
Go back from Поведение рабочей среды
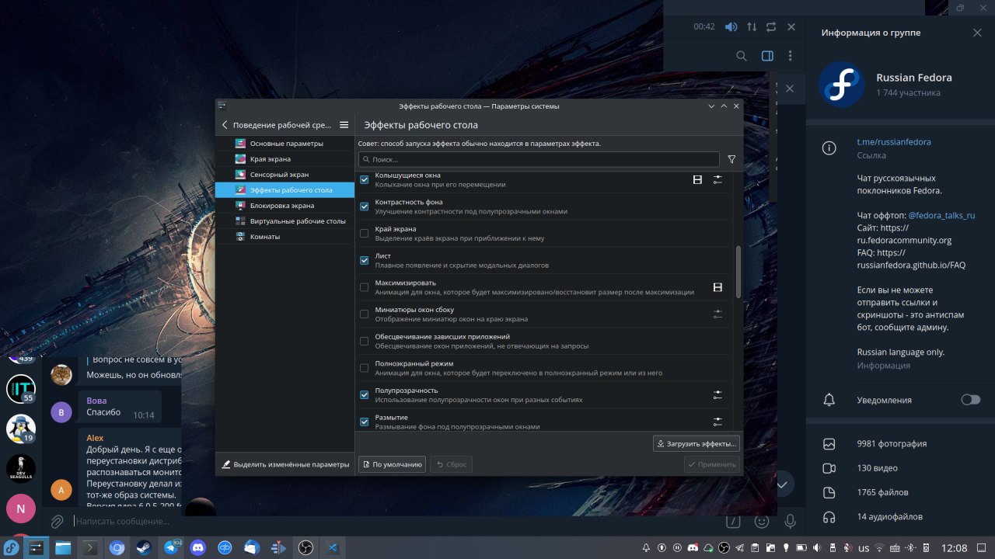pyautogui.click(x=225, y=125)
